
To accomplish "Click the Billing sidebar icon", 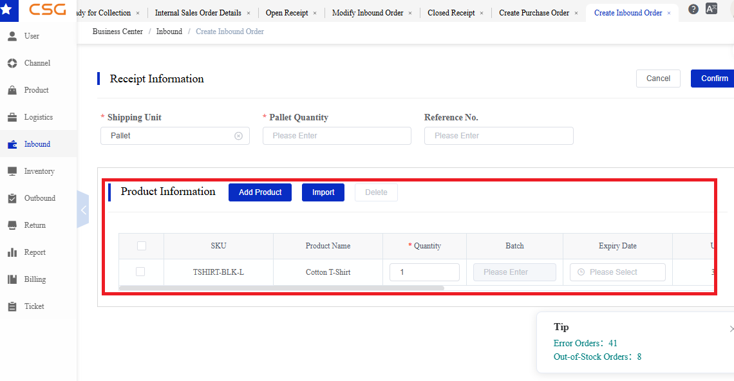I will [12, 279].
